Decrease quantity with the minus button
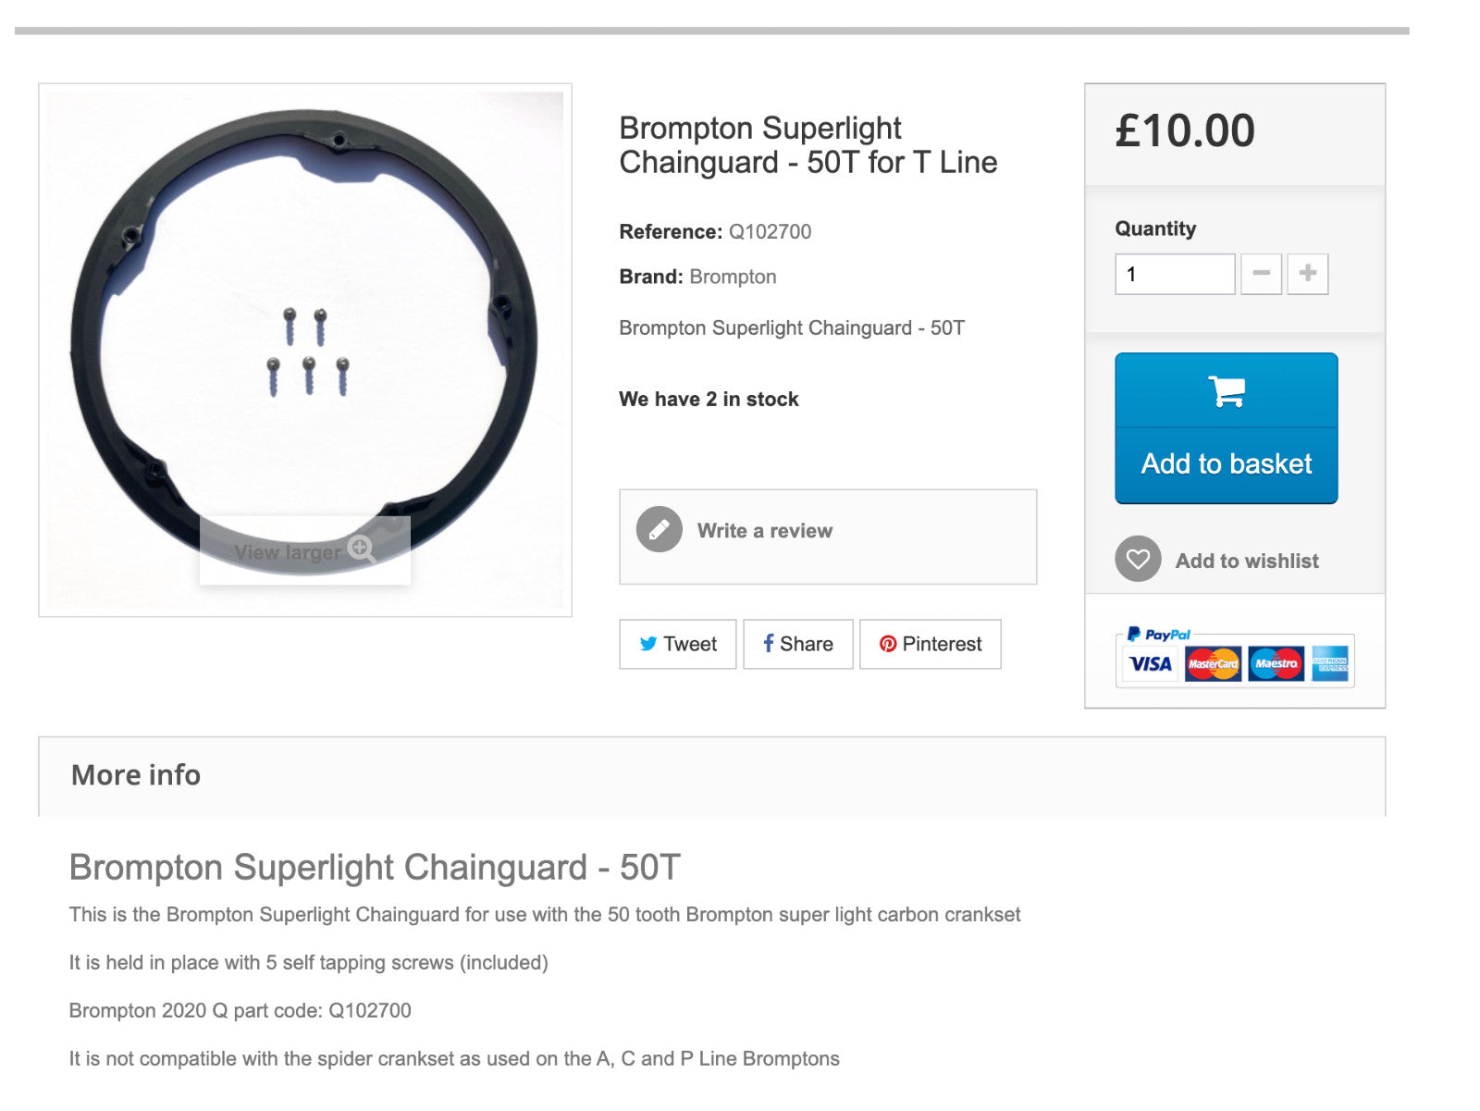This screenshot has height=1111, width=1480. [1261, 274]
